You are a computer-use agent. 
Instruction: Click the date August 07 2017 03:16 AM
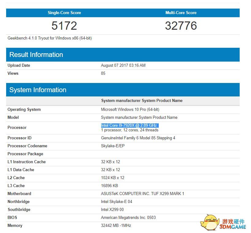(x=123, y=66)
